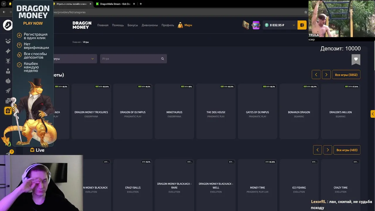Click the browser back arrow
Screen dimensions: 375x211
(x=4, y=12)
